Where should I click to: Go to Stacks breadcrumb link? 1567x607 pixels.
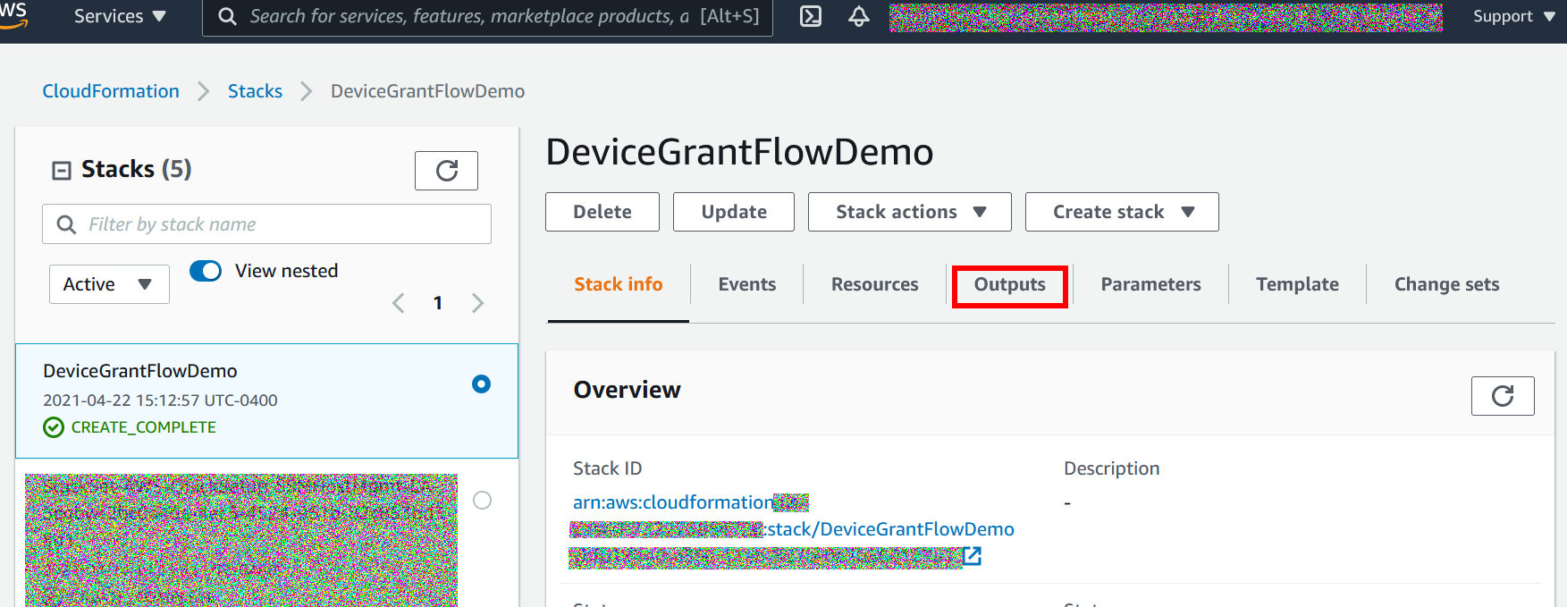255,91
